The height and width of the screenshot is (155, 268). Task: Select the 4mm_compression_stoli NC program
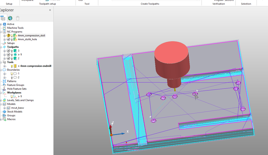[x=31, y=36]
